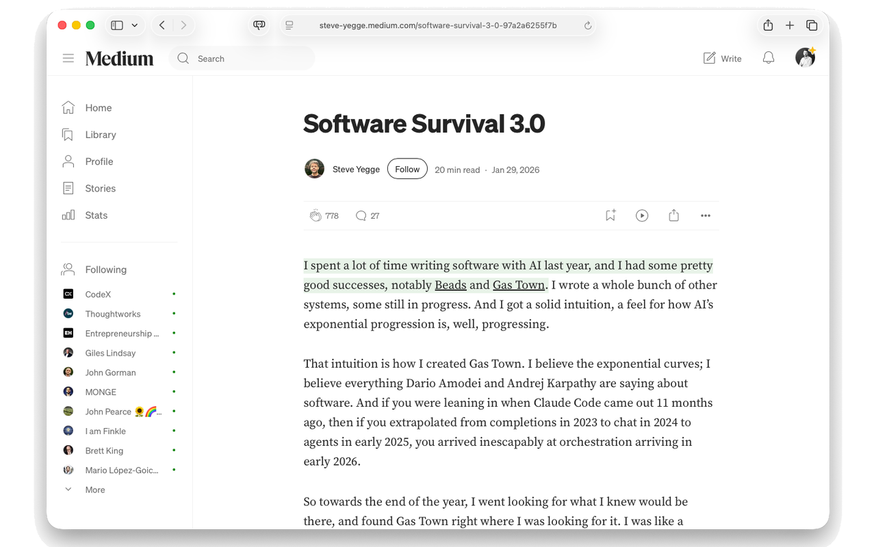The width and height of the screenshot is (876, 547).
Task: Open CodeX in following list
Action: 98,294
